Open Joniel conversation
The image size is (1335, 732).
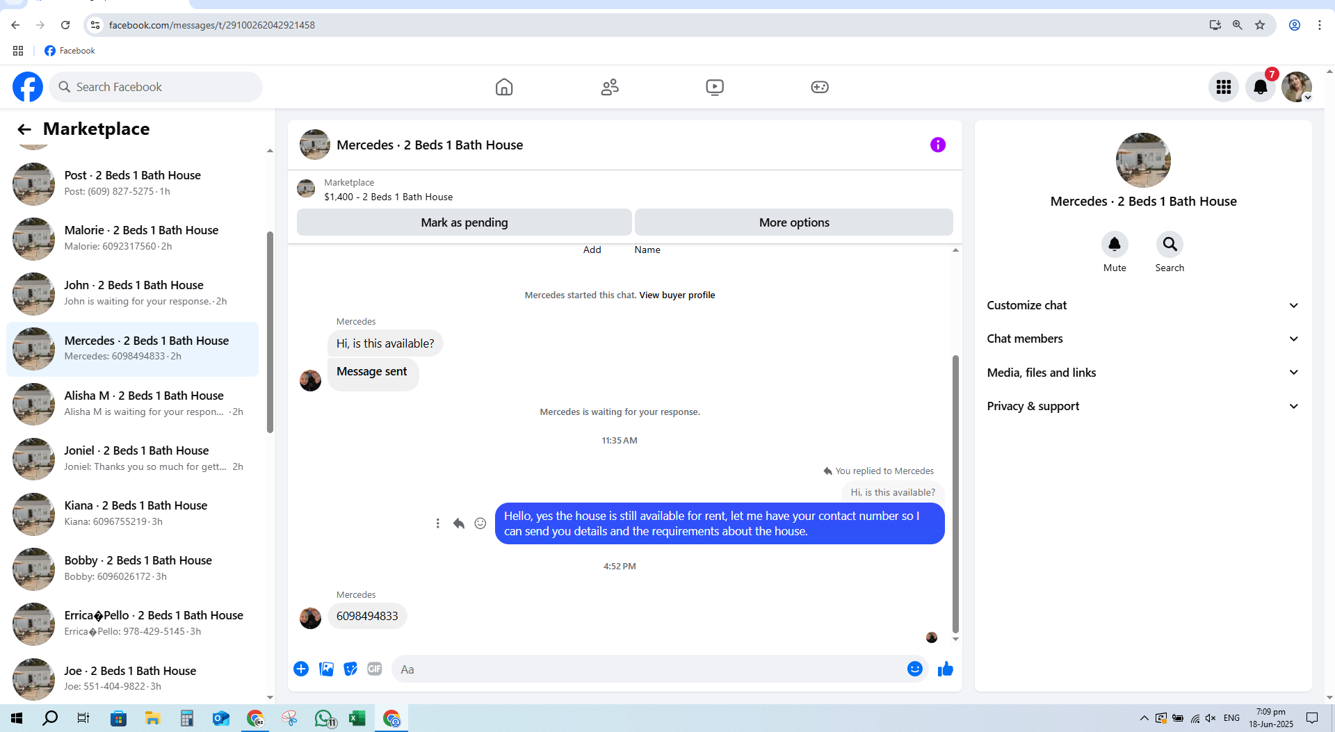[132, 459]
